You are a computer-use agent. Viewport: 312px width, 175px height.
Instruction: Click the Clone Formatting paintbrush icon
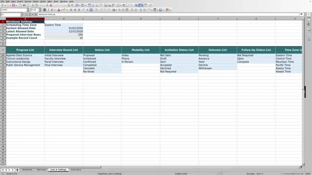click(x=47, y=5)
